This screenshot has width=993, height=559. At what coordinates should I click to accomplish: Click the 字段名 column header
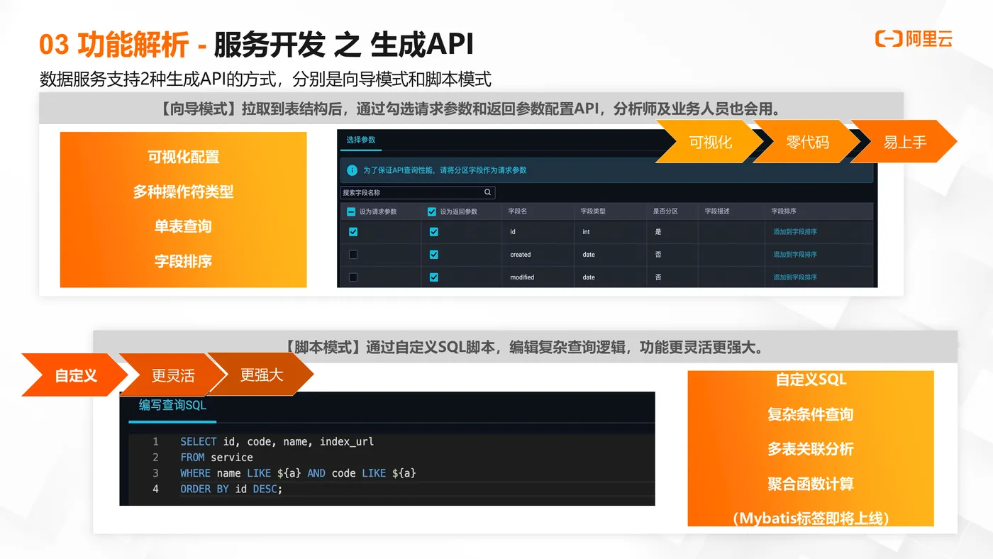point(517,211)
